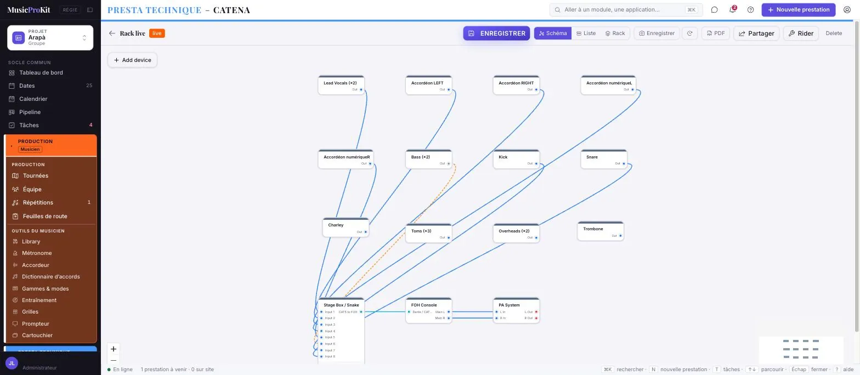Click the Add device button

[132, 60]
